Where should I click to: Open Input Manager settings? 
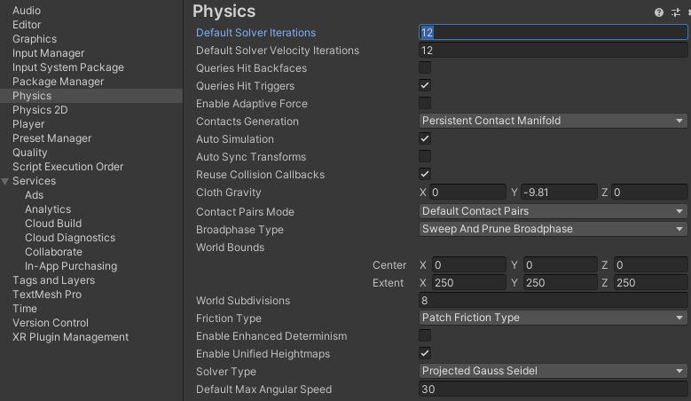[48, 53]
